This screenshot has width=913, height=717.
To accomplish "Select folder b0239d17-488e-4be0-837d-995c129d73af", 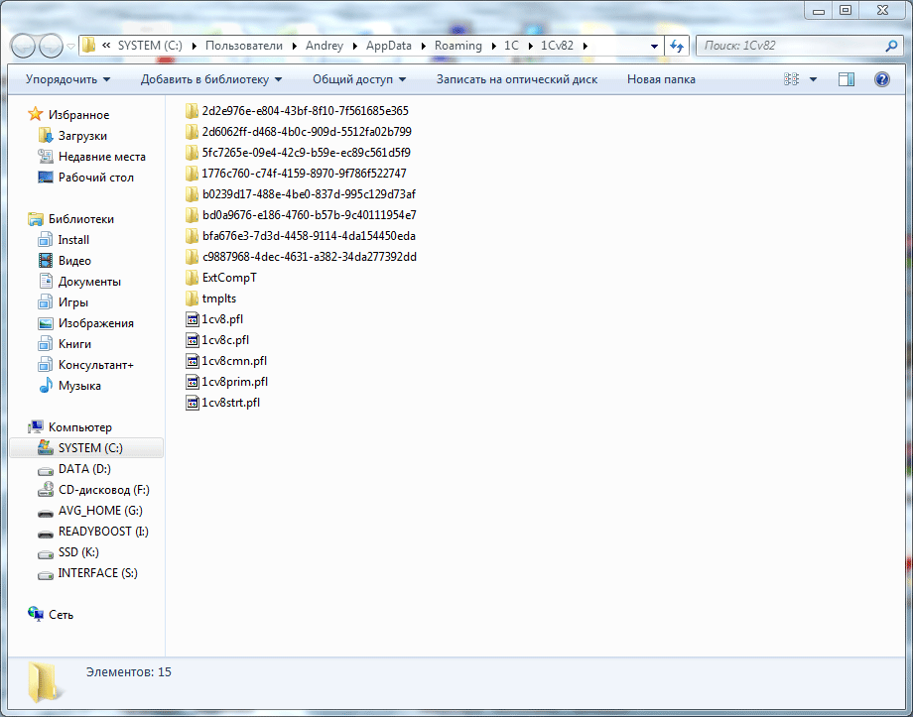I will pos(301,193).
